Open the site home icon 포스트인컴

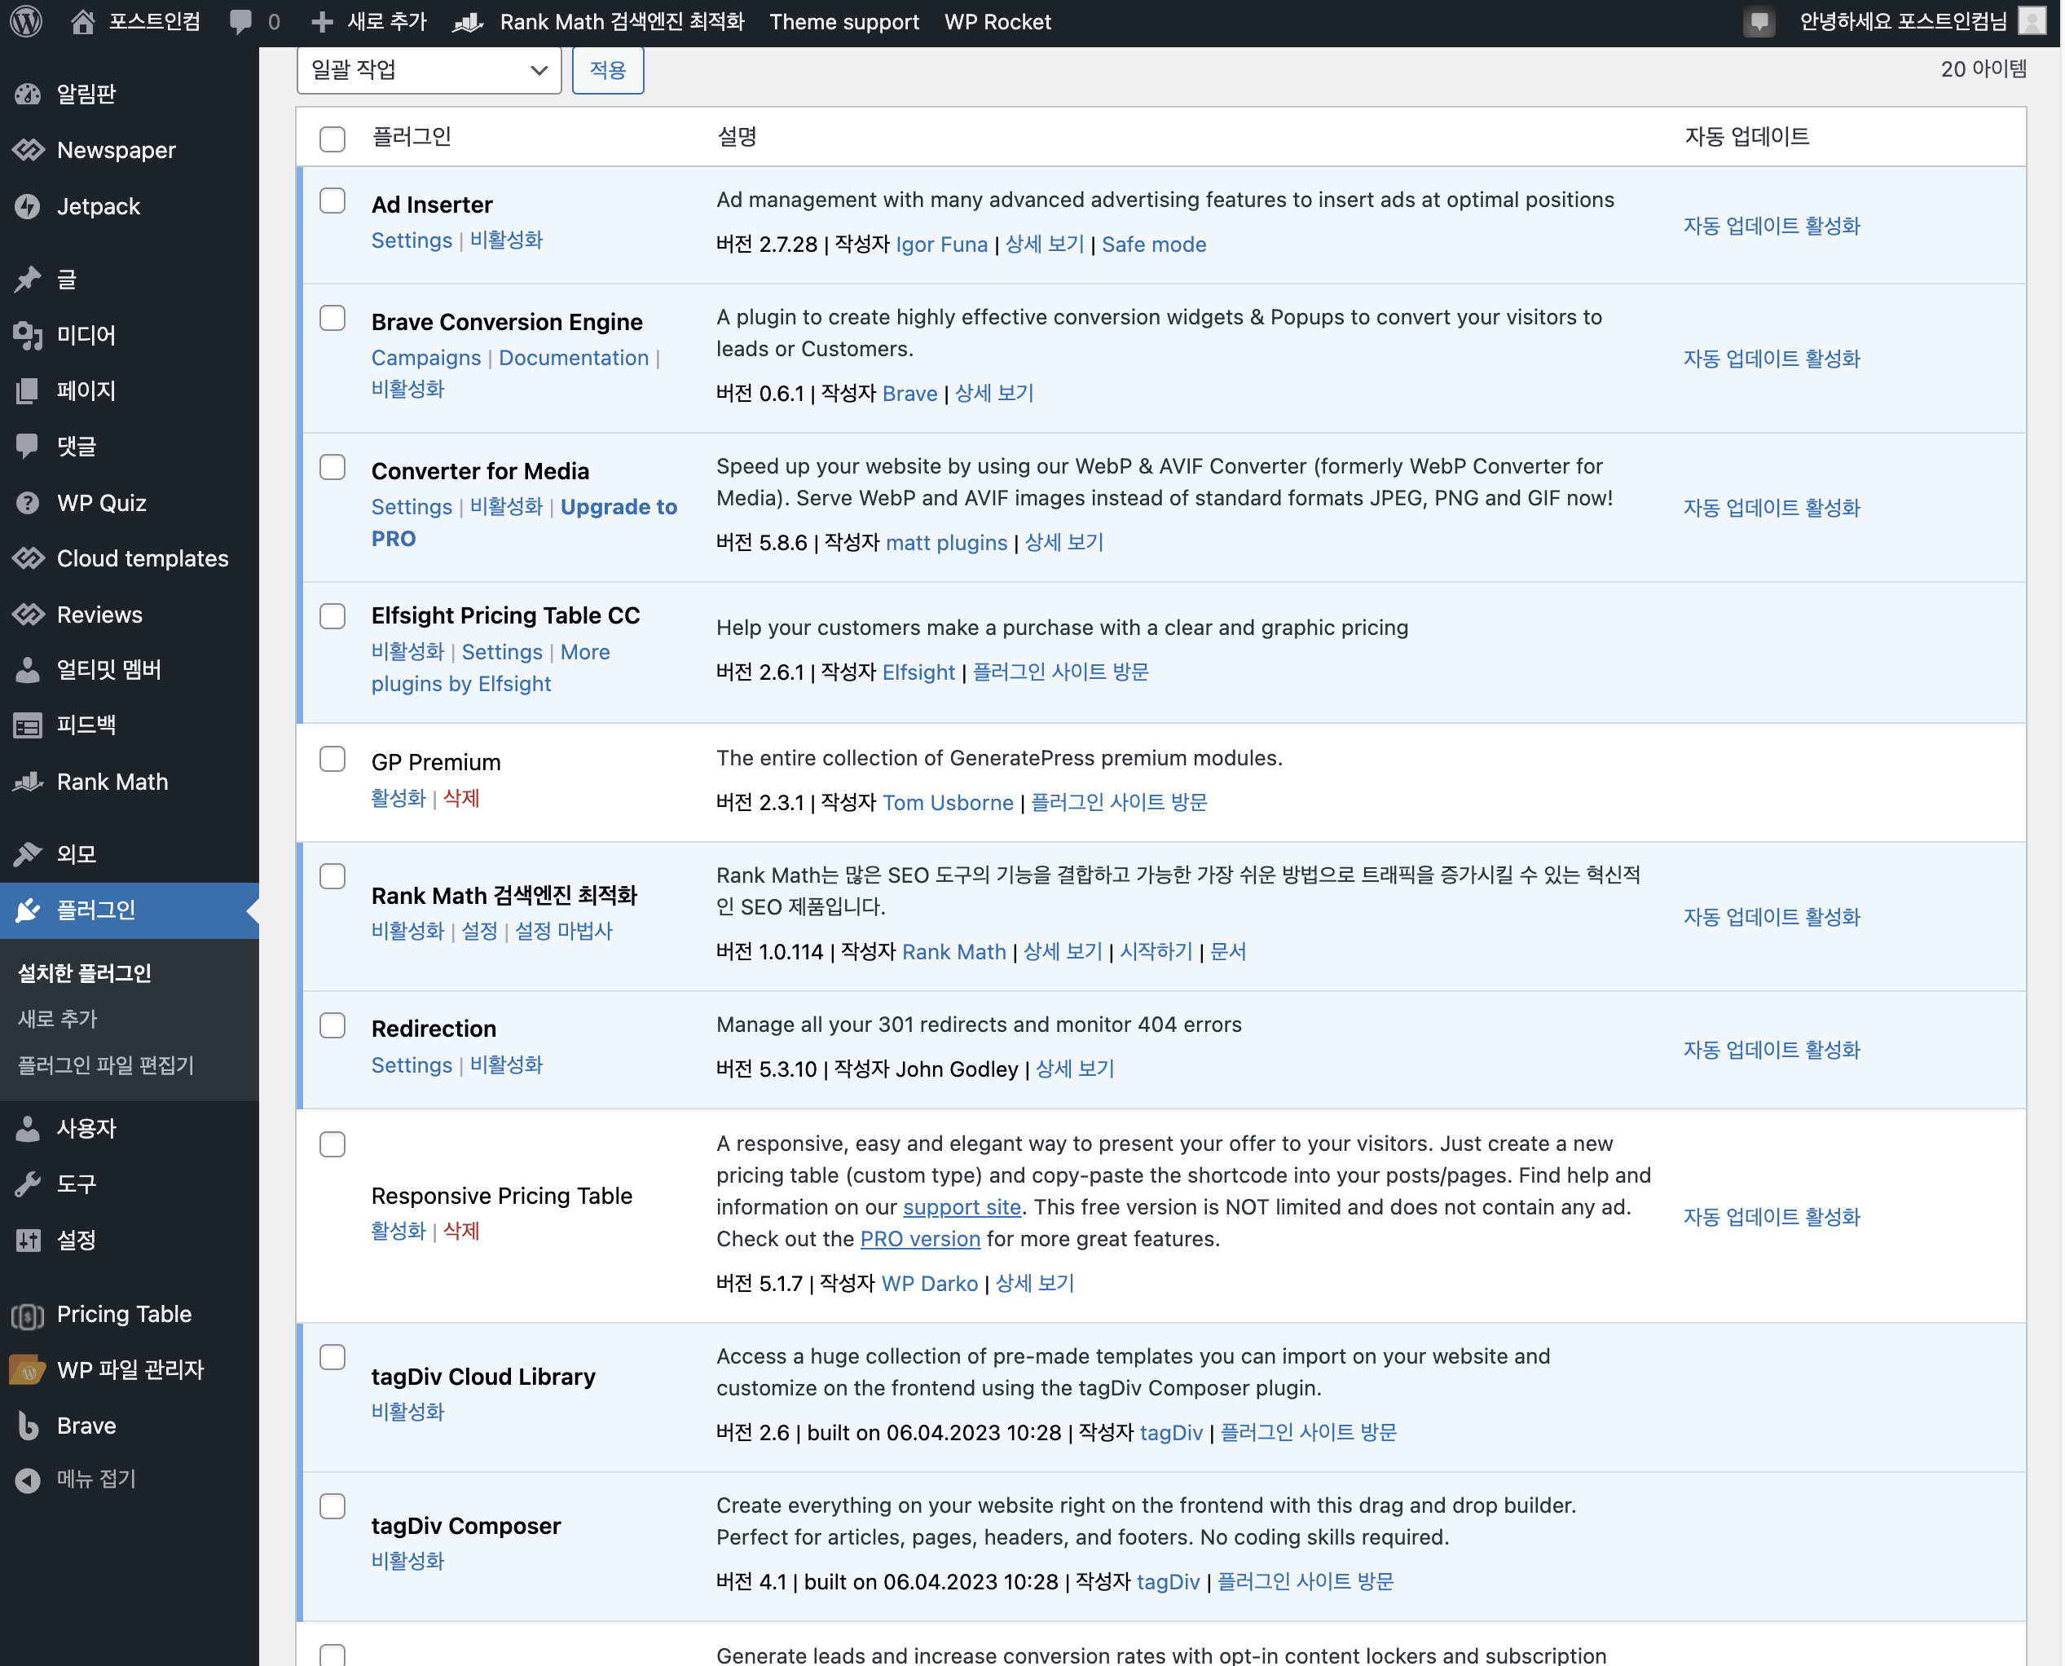[x=82, y=21]
